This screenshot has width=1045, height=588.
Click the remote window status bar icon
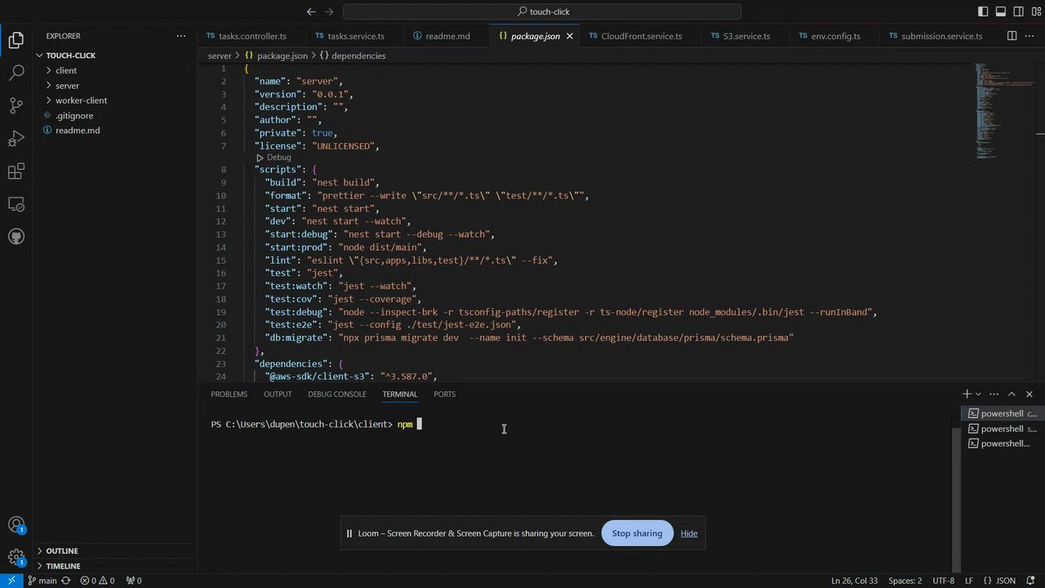pyautogui.click(x=11, y=581)
